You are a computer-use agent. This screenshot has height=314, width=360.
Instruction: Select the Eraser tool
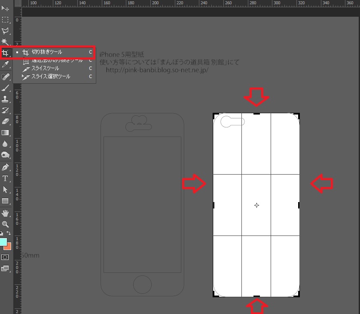5,121
